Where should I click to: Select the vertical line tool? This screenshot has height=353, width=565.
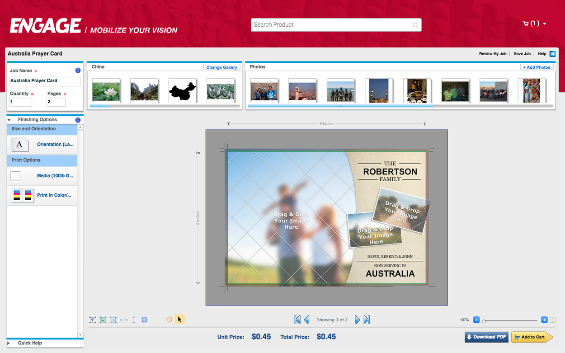134,320
